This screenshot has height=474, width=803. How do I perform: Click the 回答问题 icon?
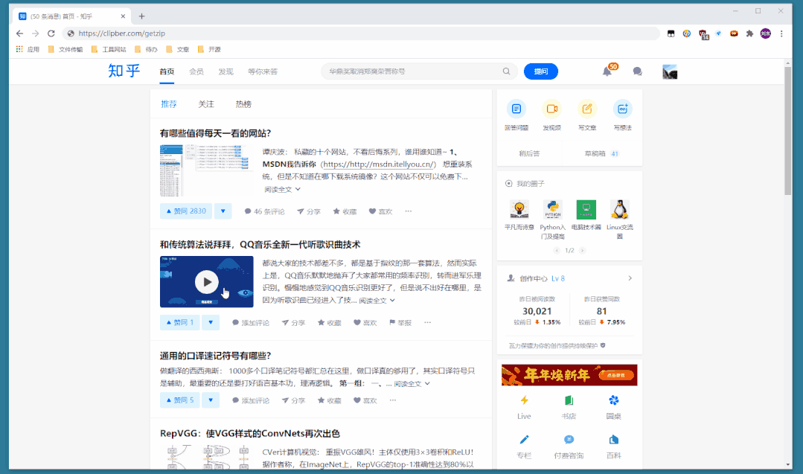516,109
